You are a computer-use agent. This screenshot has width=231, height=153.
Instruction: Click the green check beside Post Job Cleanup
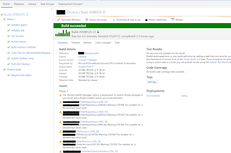coord(9,64)
